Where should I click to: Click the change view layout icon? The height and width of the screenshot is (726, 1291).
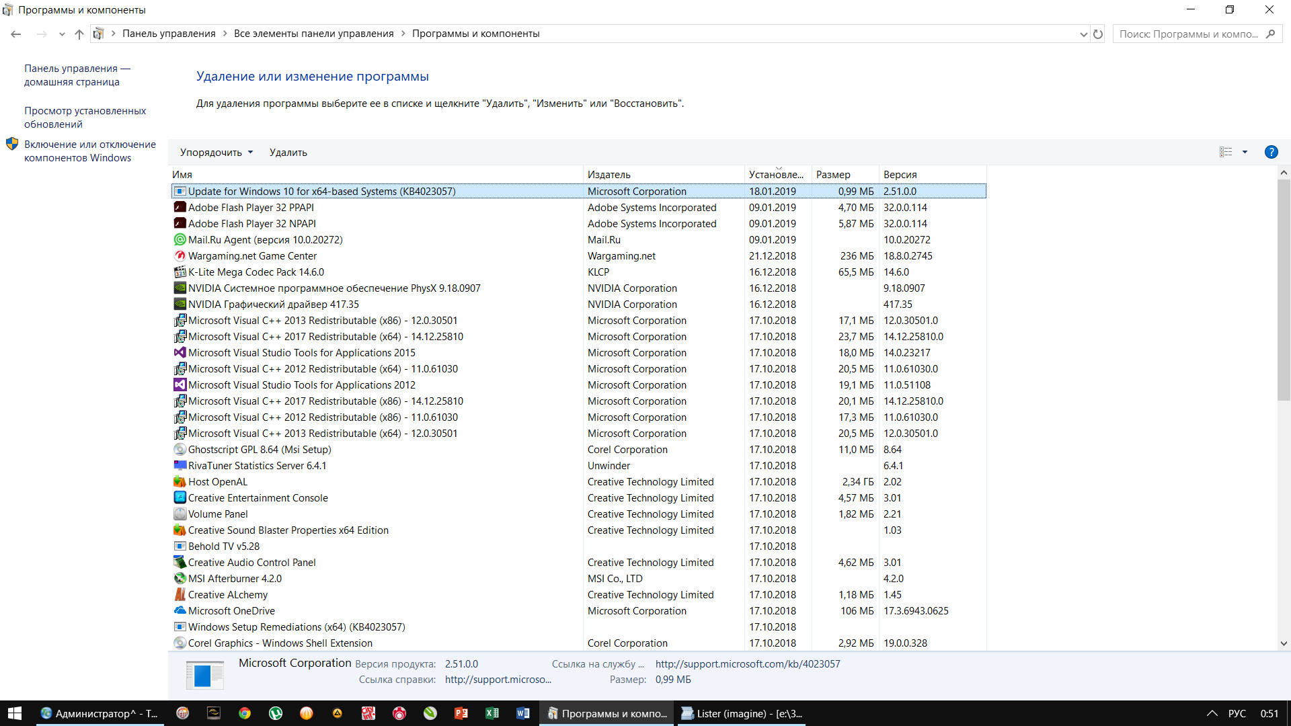point(1226,152)
